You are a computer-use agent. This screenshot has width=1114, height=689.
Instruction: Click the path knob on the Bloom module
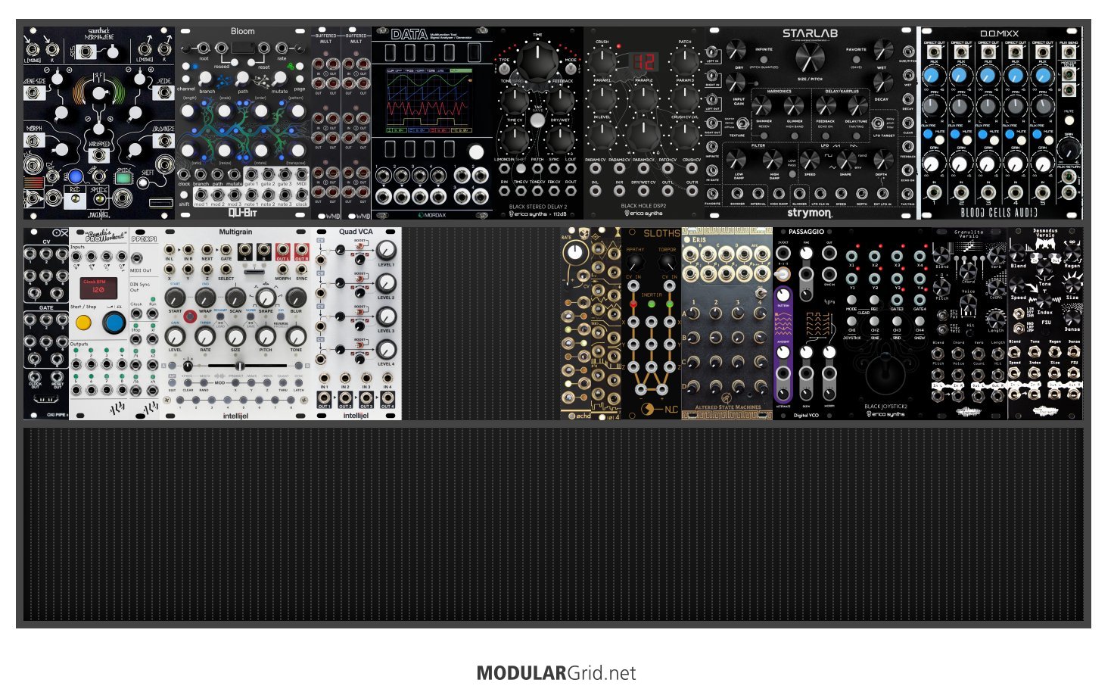pyautogui.click(x=242, y=78)
